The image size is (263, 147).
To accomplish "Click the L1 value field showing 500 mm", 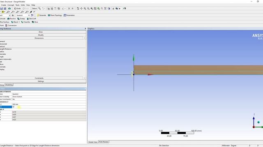I will point(49,105).
